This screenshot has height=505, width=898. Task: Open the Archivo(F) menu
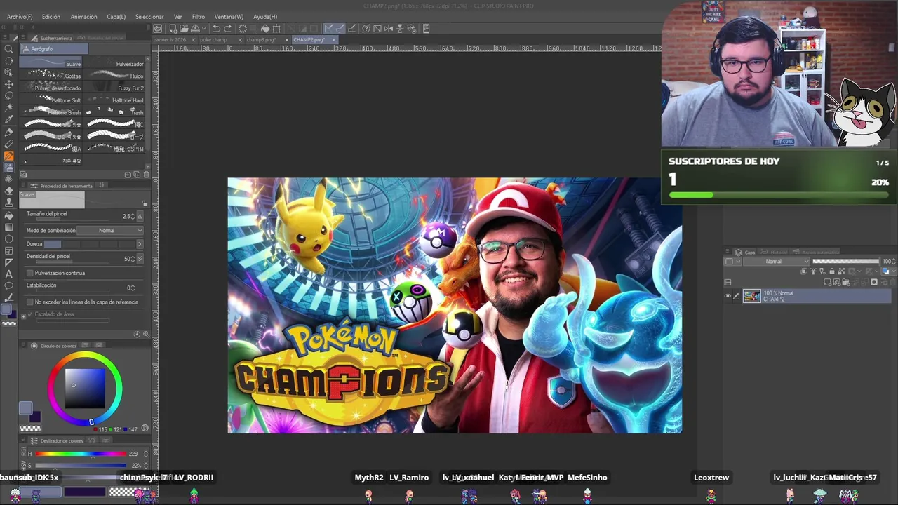pos(20,16)
